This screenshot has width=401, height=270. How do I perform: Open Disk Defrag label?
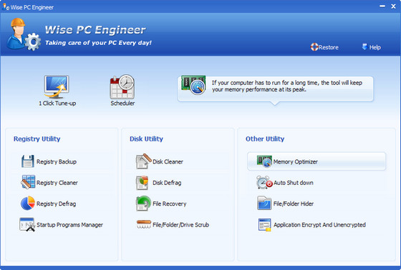[x=167, y=183]
